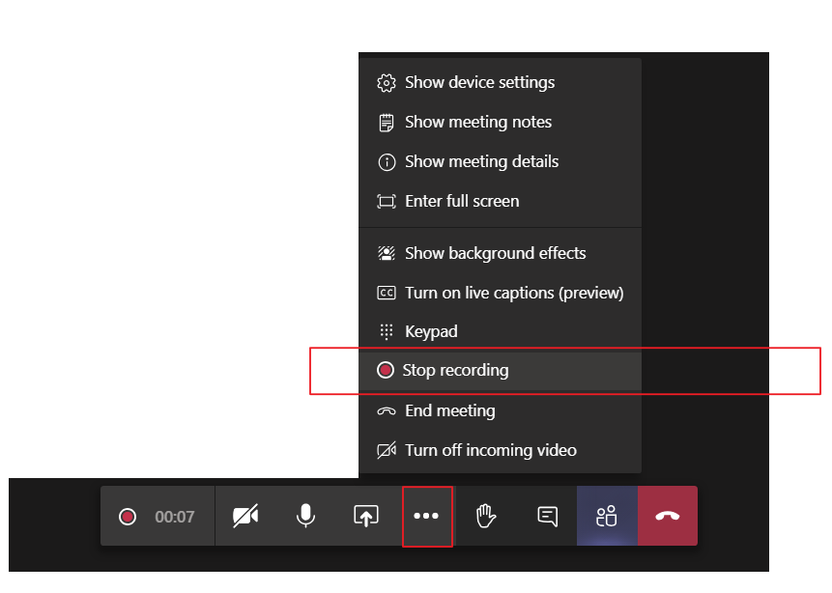The width and height of the screenshot is (832, 593).
Task: Show the meeting chat conversation
Action: [547, 516]
